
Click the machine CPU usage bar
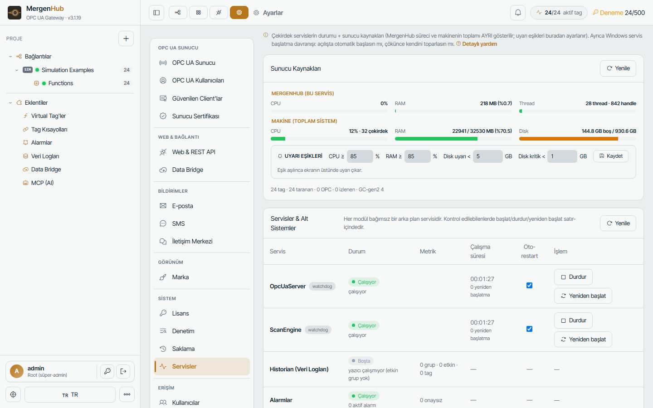coord(329,139)
